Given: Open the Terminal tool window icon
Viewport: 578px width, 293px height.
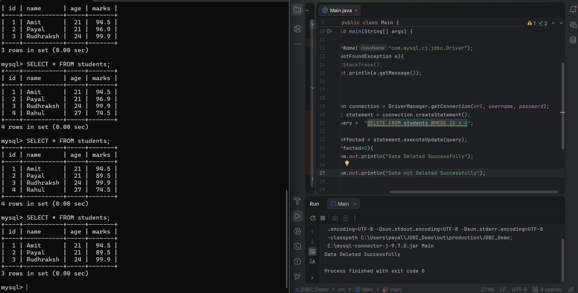Looking at the screenshot, I should [x=297, y=246].
